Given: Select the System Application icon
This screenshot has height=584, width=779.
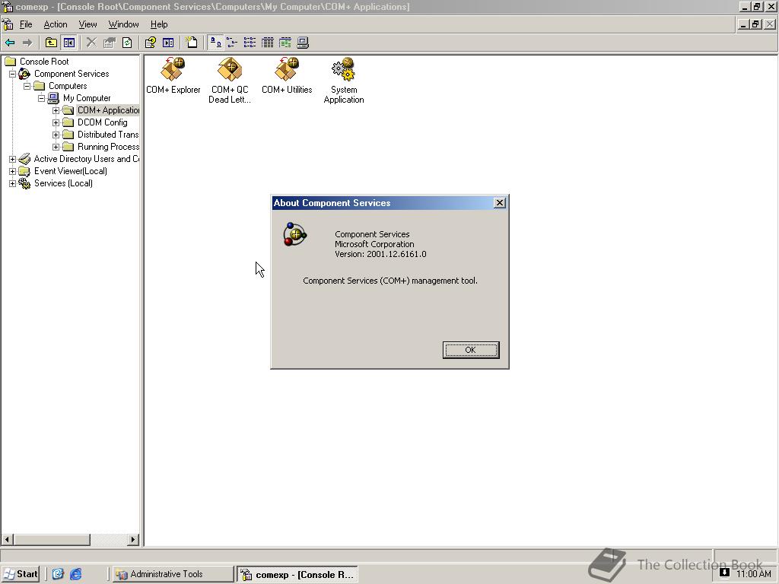Looking at the screenshot, I should pos(344,81).
